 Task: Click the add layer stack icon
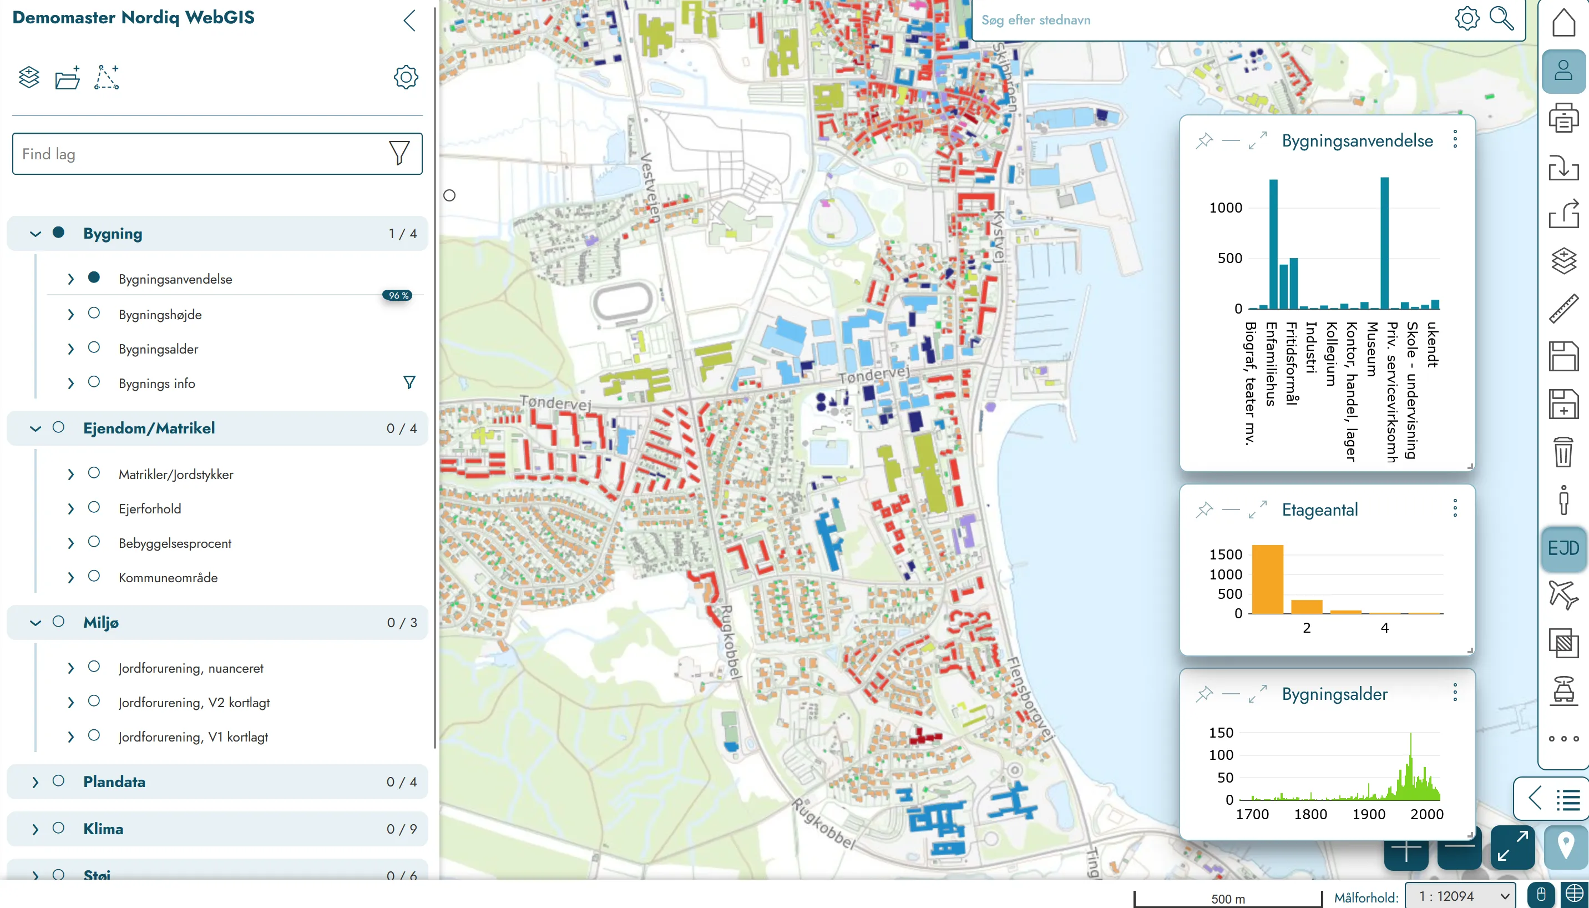coord(29,77)
